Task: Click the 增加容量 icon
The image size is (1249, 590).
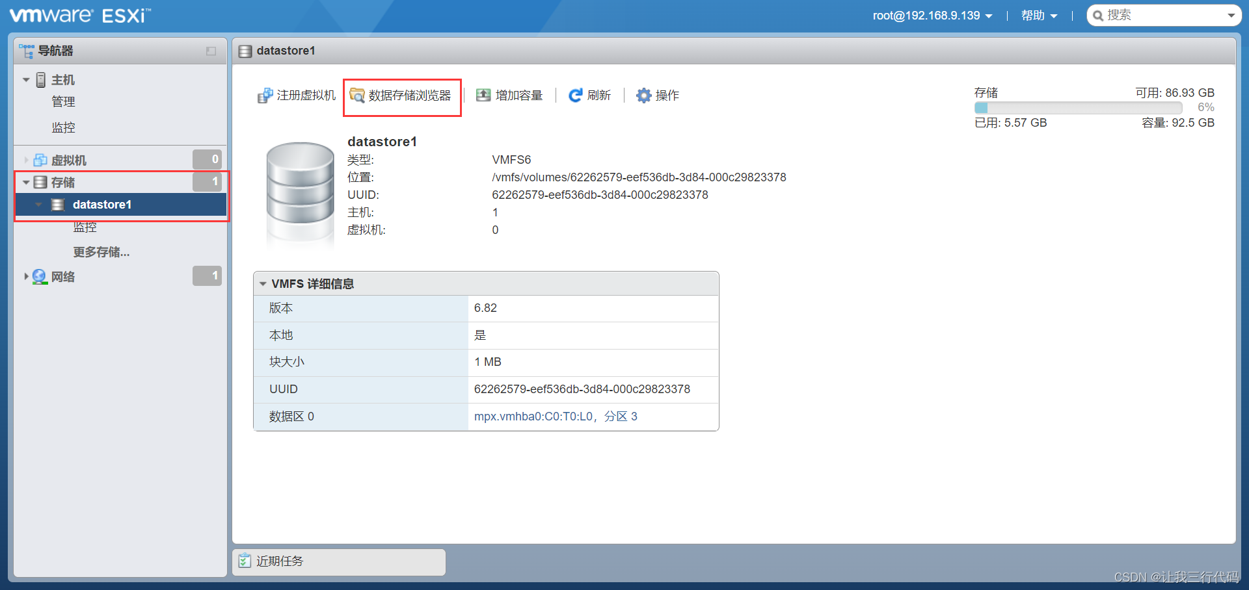Action: 483,96
